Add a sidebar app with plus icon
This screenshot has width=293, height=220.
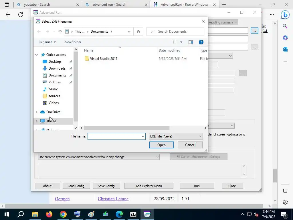(285, 62)
